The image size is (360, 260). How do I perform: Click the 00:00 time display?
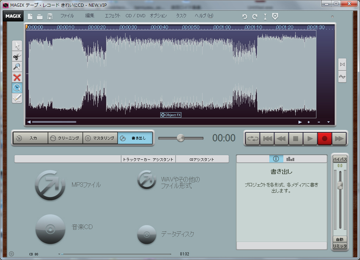224,138
